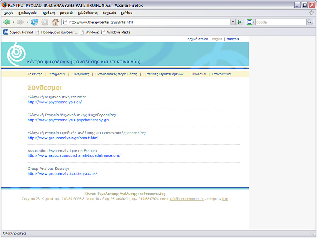Image resolution: width=317 pixels, height=238 pixels.
Task: Open the Ιστορικό menu
Action: pos(66,13)
